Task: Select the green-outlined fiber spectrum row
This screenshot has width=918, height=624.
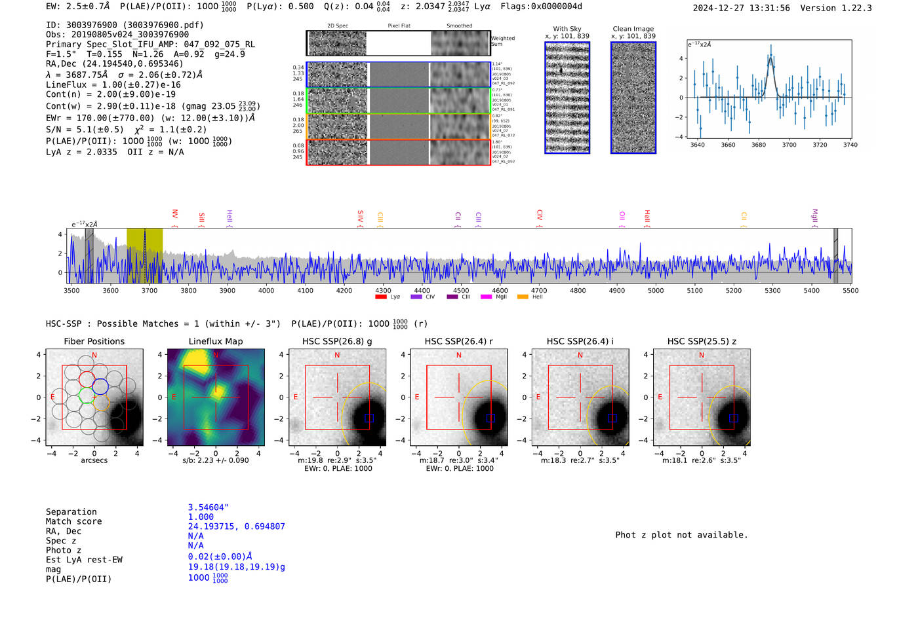Action: (x=398, y=101)
